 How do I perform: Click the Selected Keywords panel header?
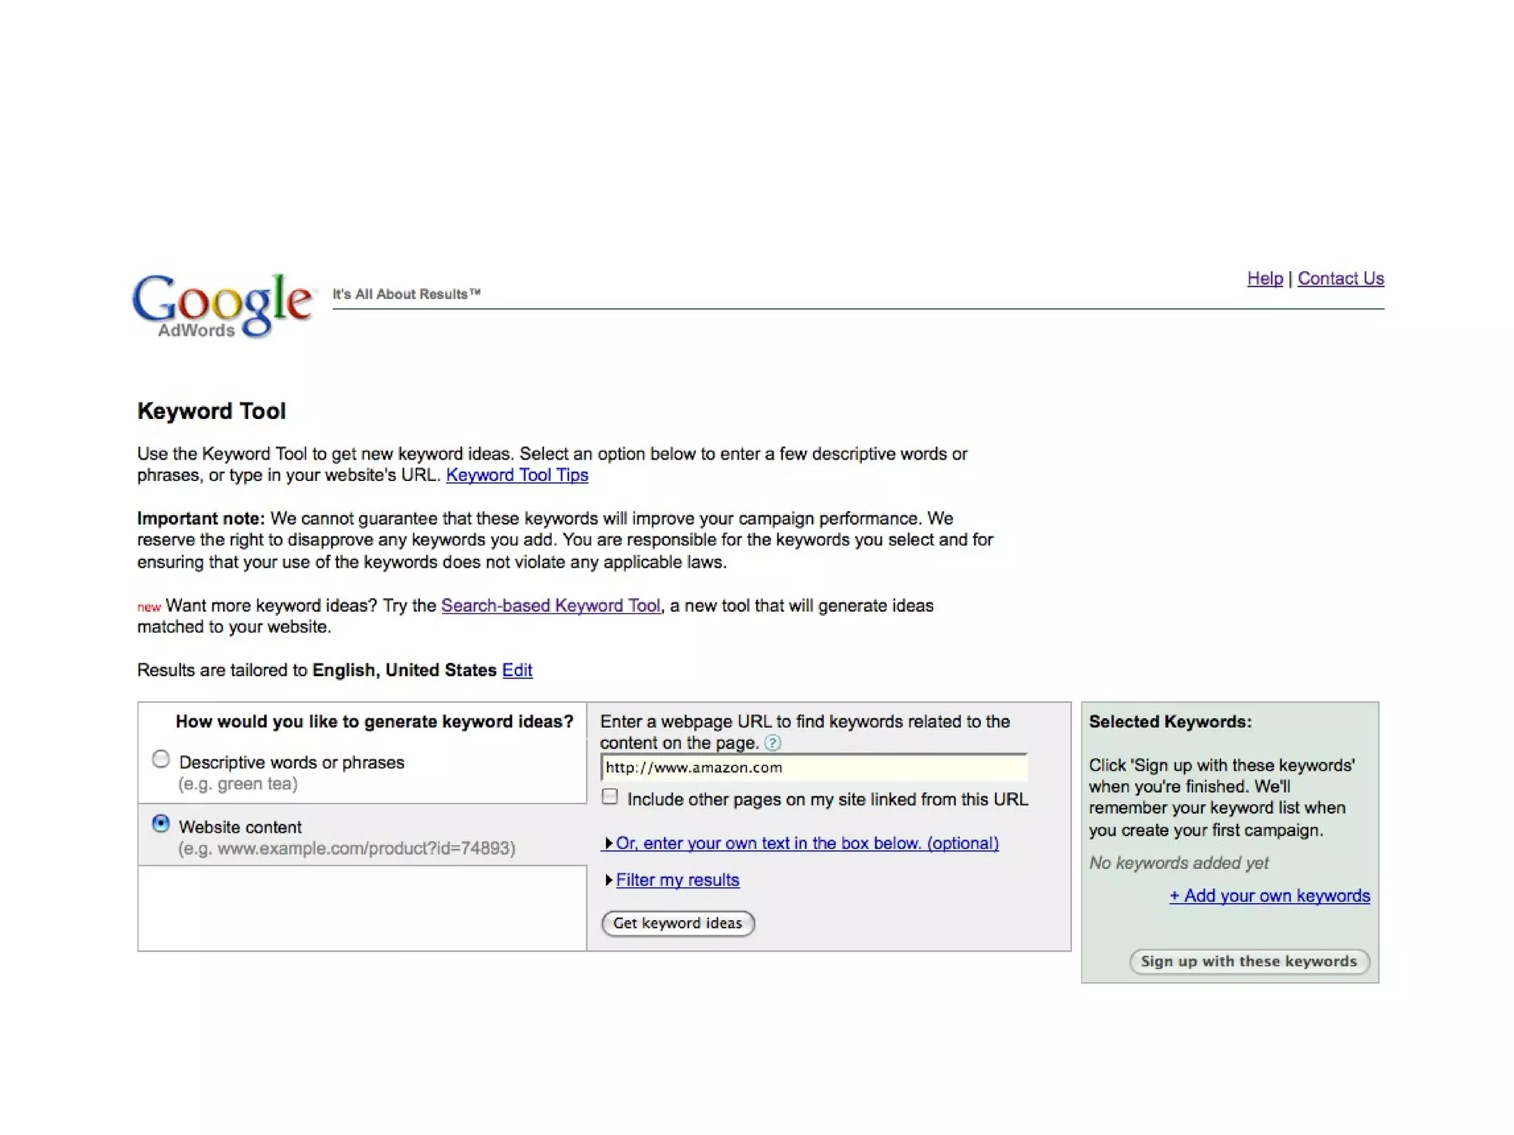click(x=1170, y=722)
